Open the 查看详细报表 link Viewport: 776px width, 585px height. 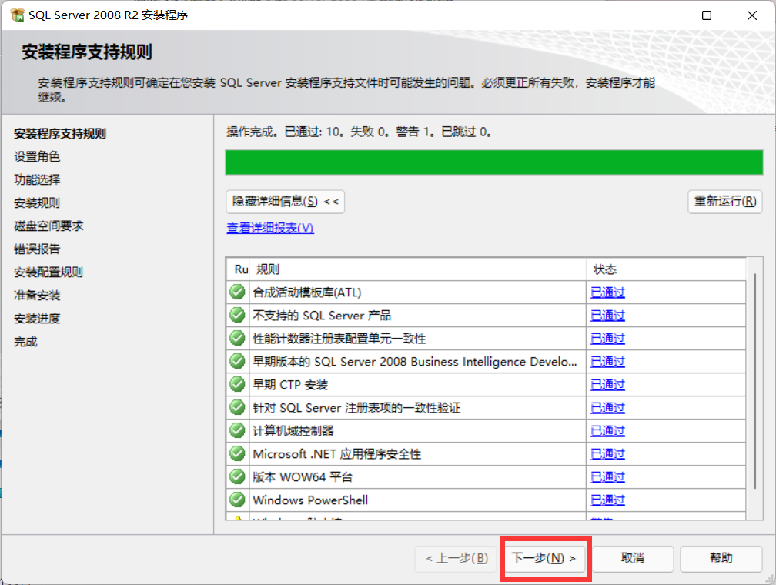click(x=270, y=228)
